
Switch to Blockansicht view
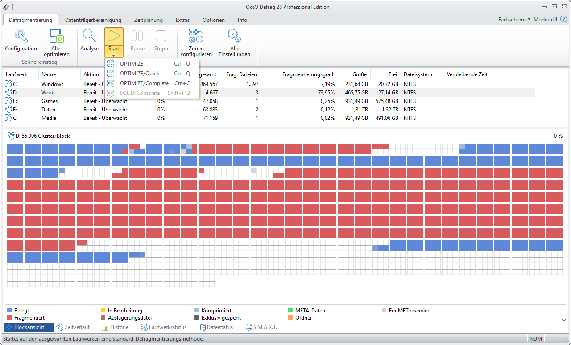pos(29,327)
